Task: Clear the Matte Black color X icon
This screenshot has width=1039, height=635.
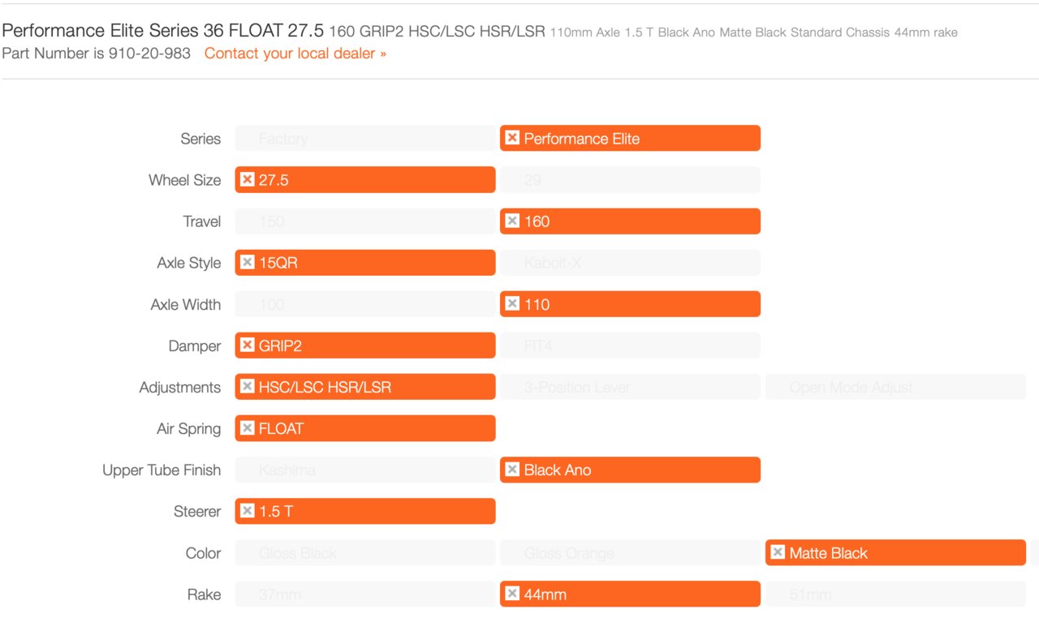Action: pos(778,552)
